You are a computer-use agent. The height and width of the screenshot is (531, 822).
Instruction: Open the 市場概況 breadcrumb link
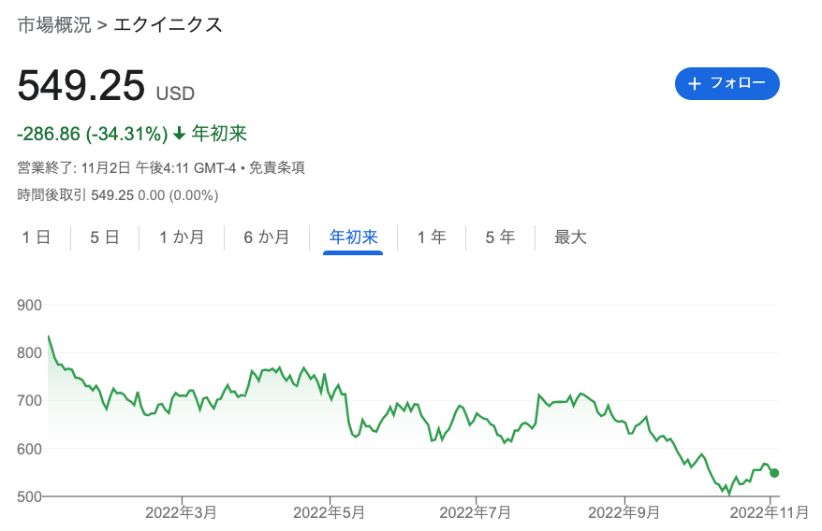tap(54, 25)
